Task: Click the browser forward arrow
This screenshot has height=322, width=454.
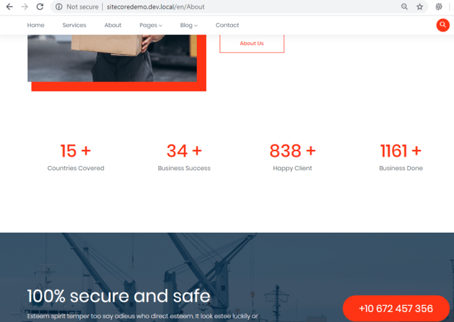Action: 25,7
